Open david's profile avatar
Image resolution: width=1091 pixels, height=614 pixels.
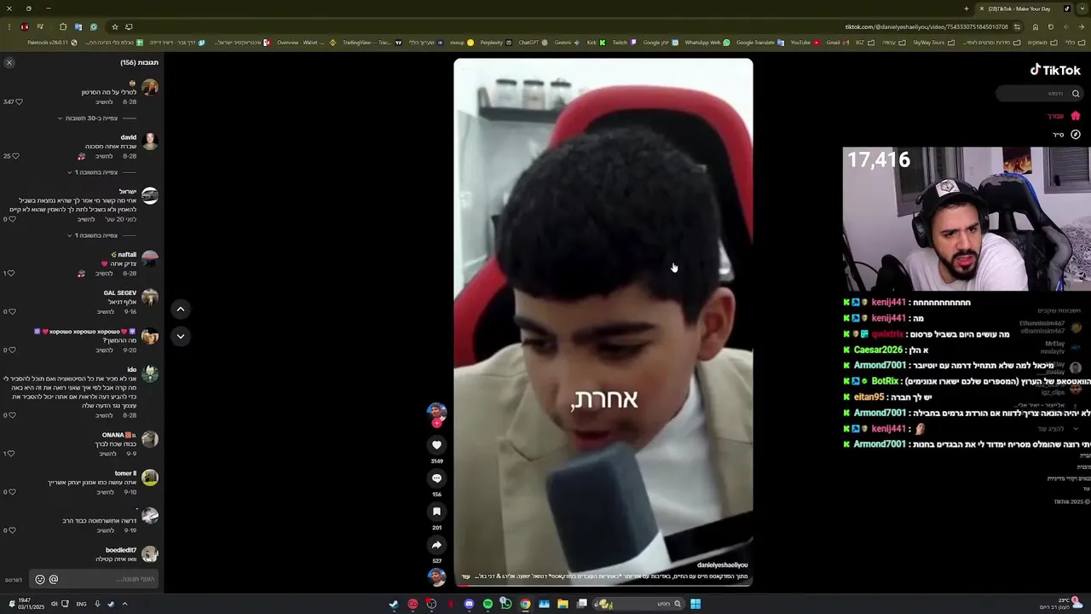150,142
